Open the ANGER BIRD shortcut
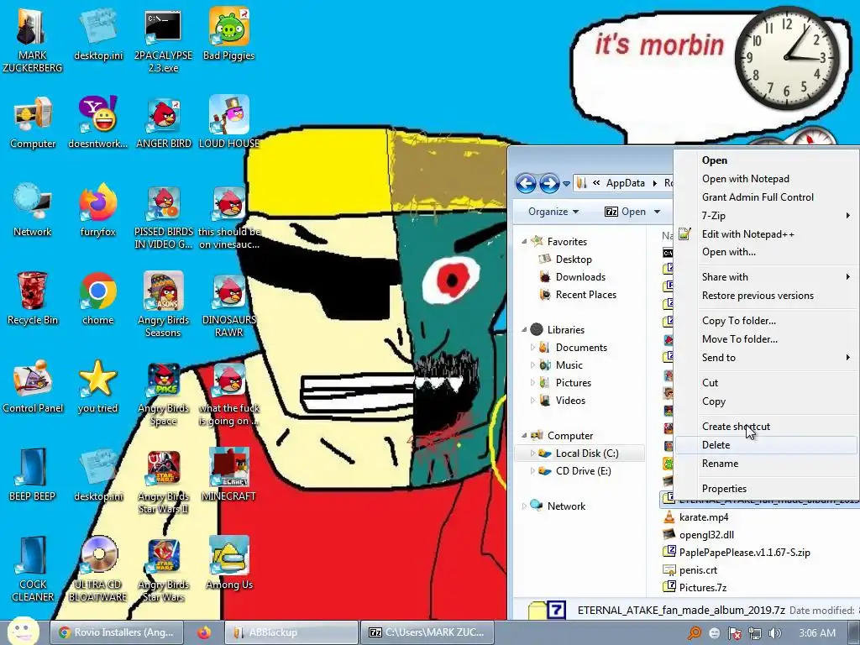The width and height of the screenshot is (860, 645). pos(164,123)
